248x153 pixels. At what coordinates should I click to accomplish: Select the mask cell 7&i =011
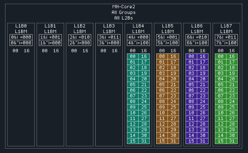tap(226, 37)
